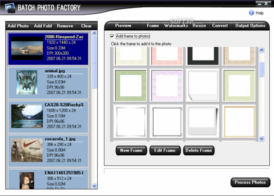Image resolution: width=274 pixels, height=196 pixels.
Task: Click the 1600 x 1200 x 24 text
Action: point(61,110)
